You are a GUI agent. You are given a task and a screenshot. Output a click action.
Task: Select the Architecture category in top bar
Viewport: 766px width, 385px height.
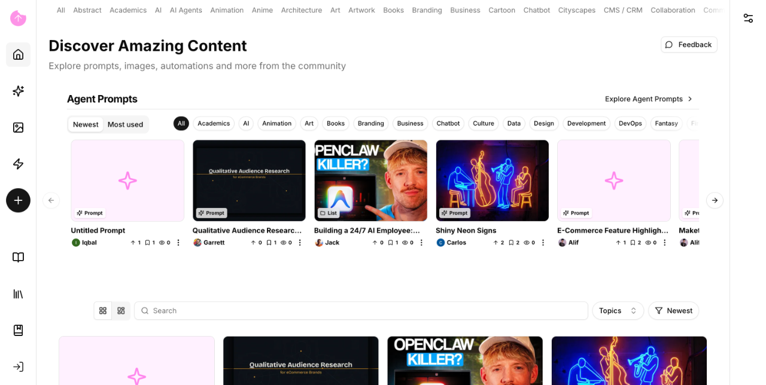302,10
